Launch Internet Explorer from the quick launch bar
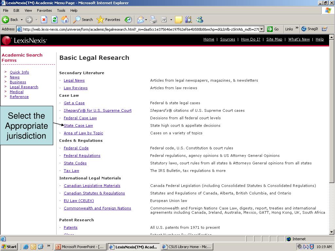 pyautogui.click(x=26, y=247)
